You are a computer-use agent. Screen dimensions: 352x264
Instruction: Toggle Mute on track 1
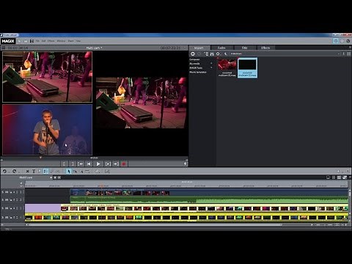7,192
